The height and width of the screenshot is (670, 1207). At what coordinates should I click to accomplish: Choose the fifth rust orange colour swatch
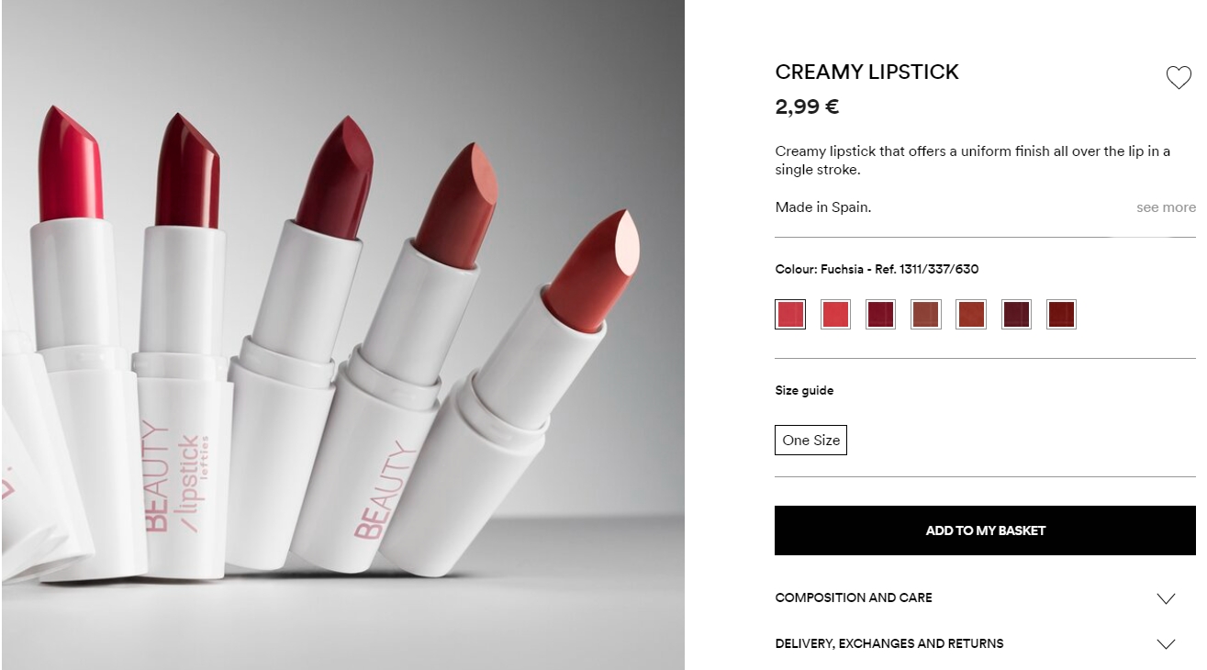tap(970, 315)
